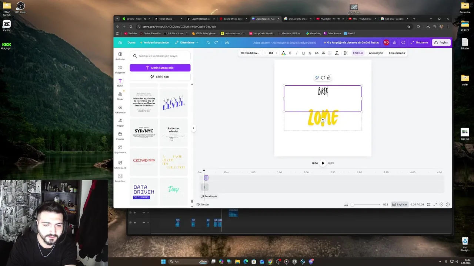
Task: Click the cloud save status icon
Action: pyautogui.click(x=227, y=42)
